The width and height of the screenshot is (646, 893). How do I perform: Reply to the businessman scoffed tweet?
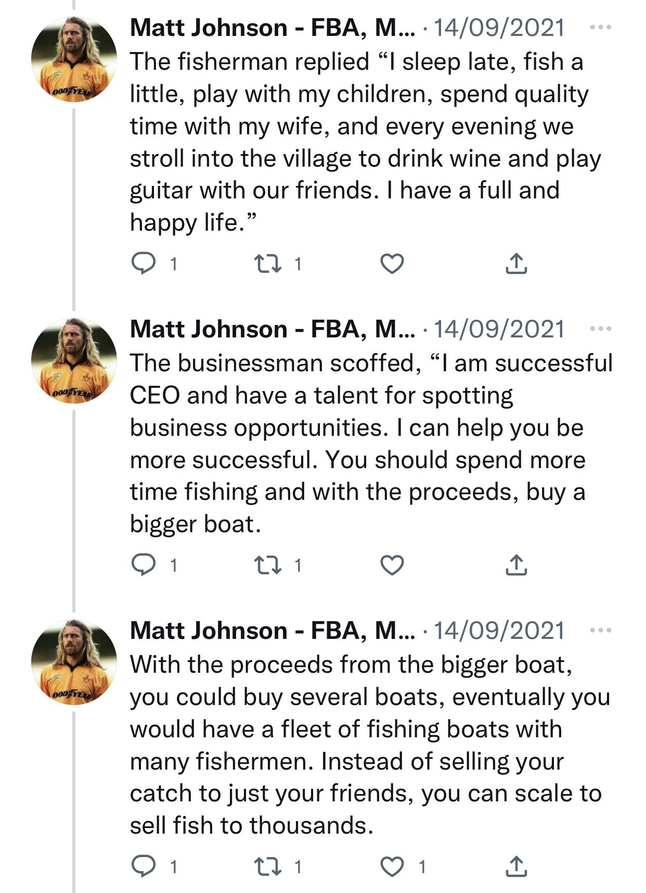(143, 564)
